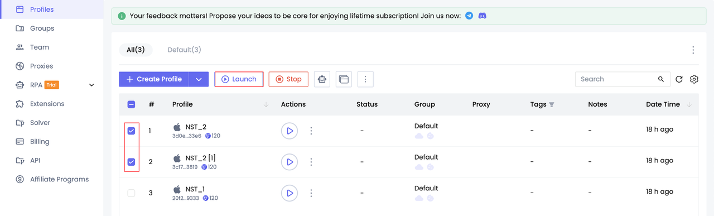Open the Telegram link icon
This screenshot has width=714, height=216.
coord(469,16)
